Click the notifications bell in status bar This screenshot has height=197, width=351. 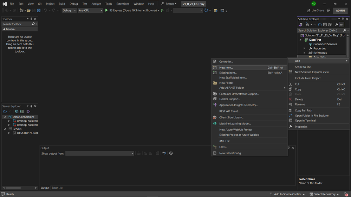(346, 194)
